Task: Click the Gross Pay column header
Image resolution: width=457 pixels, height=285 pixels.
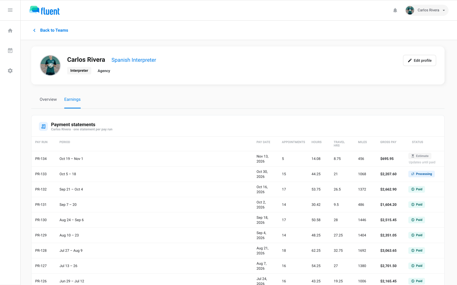Action: point(388,142)
